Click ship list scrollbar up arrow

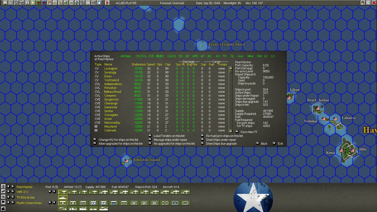[231, 68]
